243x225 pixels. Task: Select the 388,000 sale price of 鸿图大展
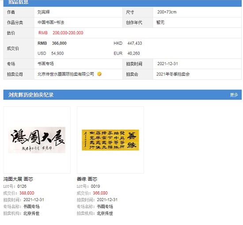(x=27, y=193)
